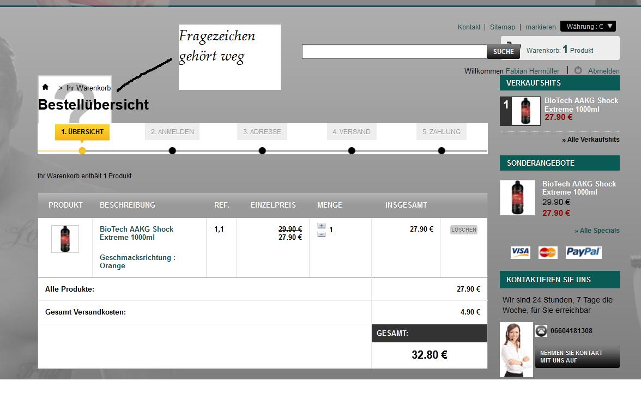Viewport: 641px width, 417px height.
Task: Open the Währung currency dropdown
Action: pos(588,26)
